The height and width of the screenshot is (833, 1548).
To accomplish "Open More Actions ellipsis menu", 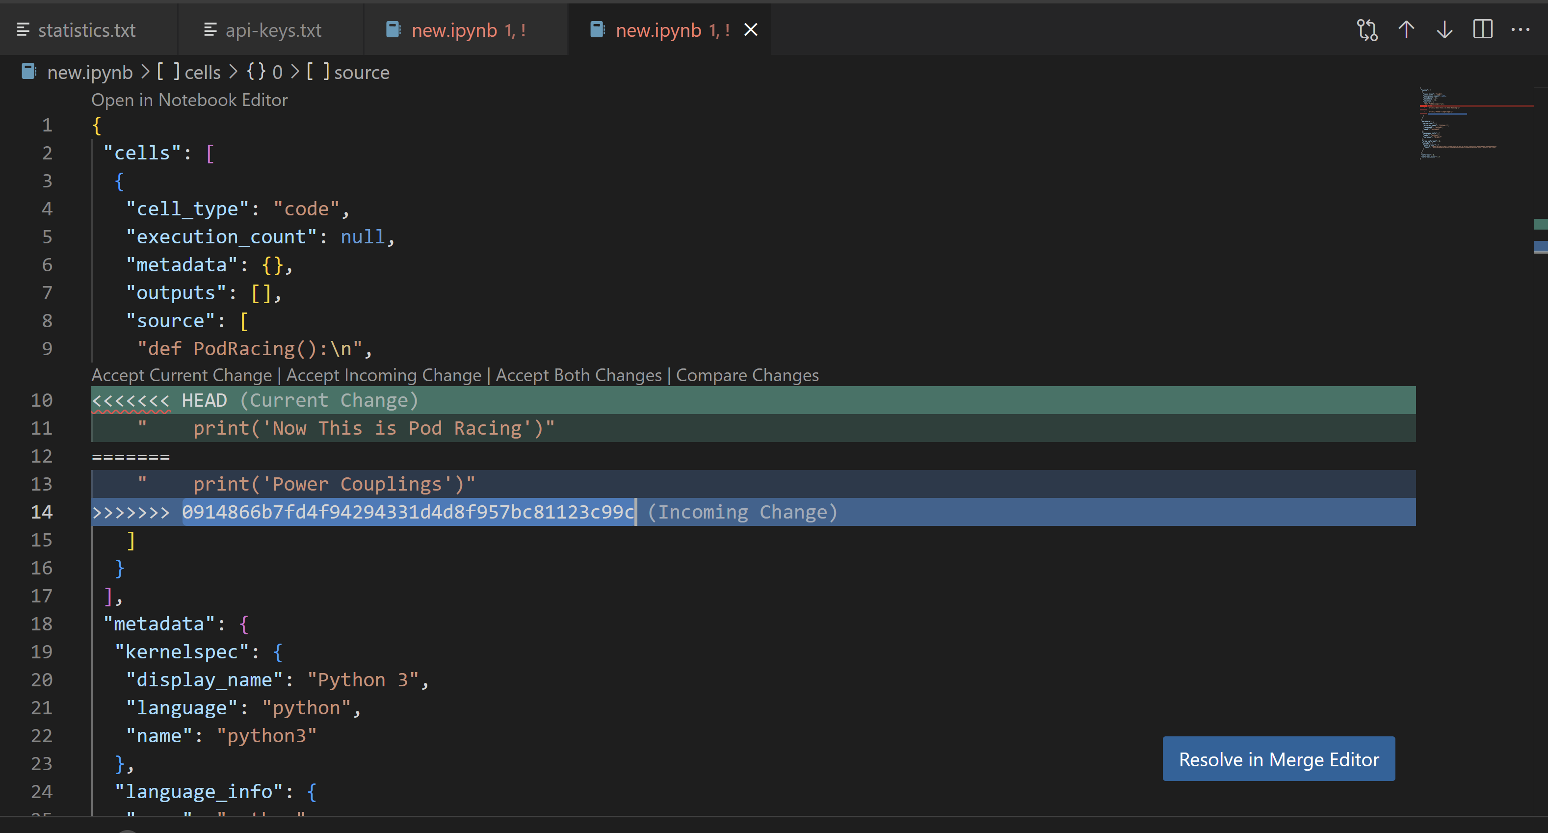I will coord(1521,29).
